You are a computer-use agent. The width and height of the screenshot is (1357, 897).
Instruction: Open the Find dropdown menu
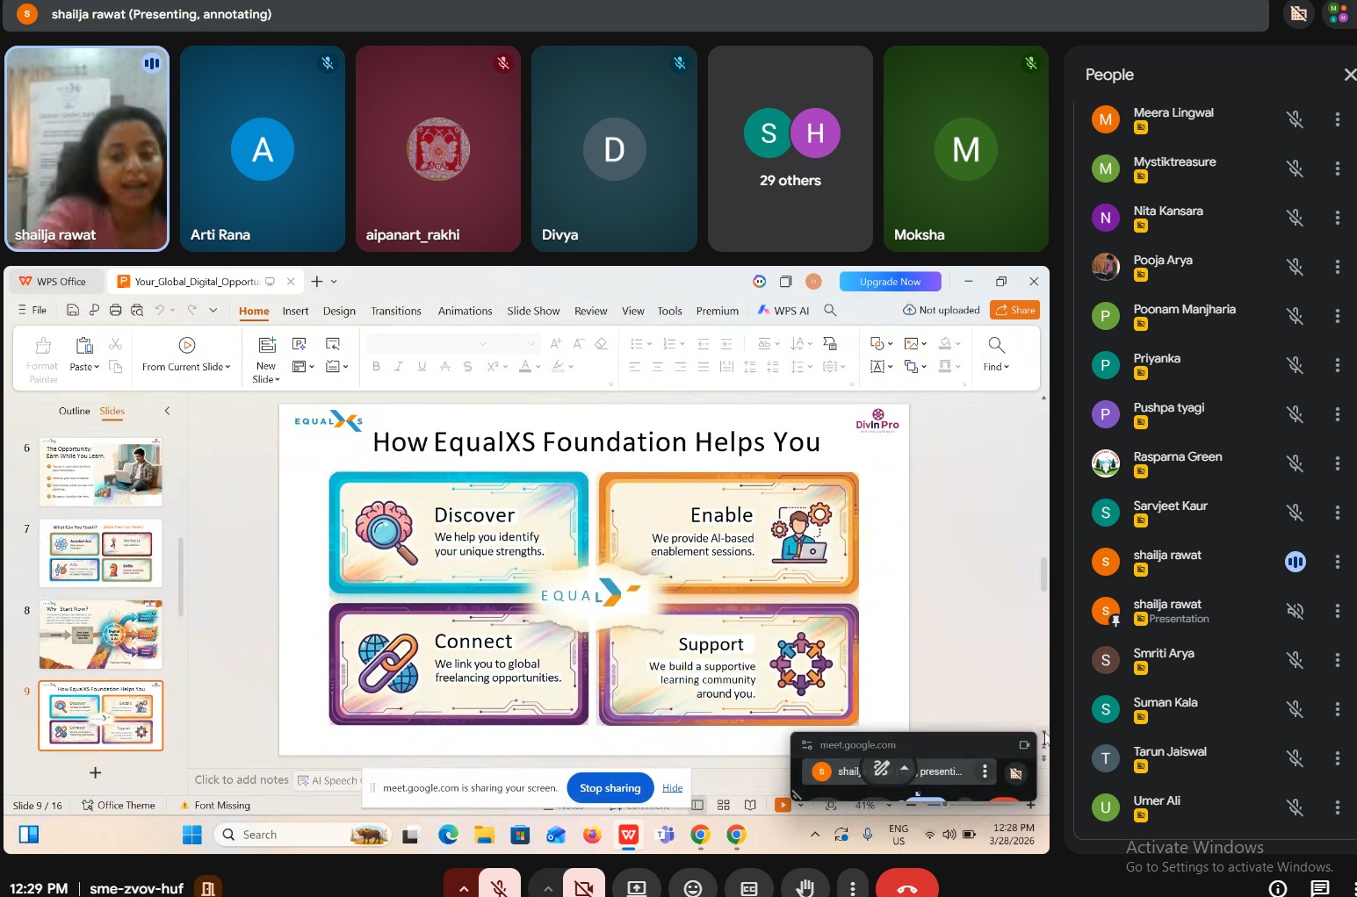tap(996, 367)
